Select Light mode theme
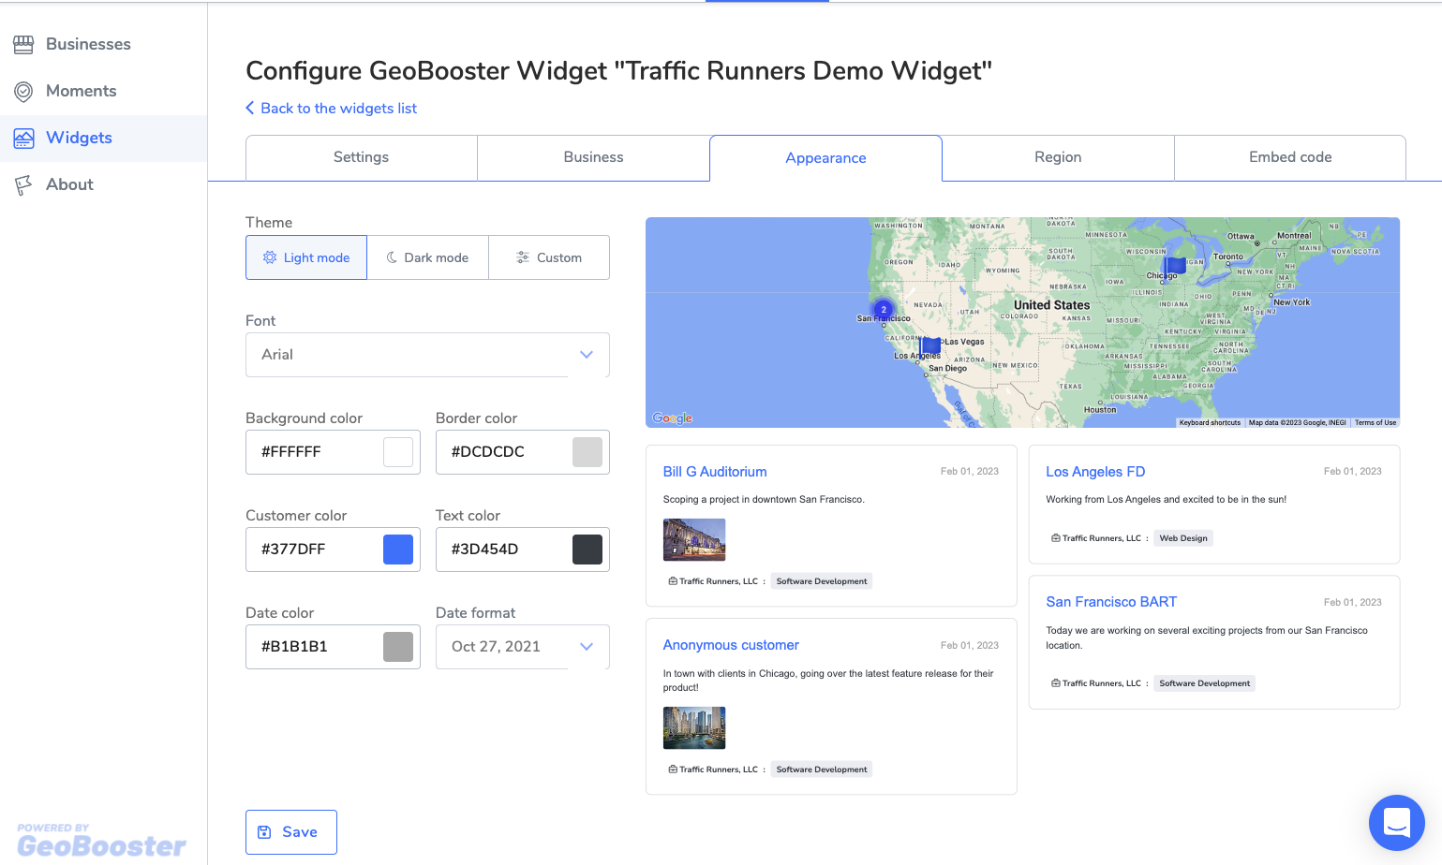Viewport: 1442px width, 865px height. 306,257
